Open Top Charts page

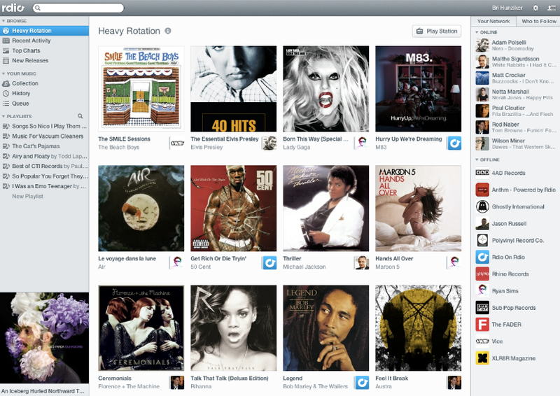tap(44, 50)
